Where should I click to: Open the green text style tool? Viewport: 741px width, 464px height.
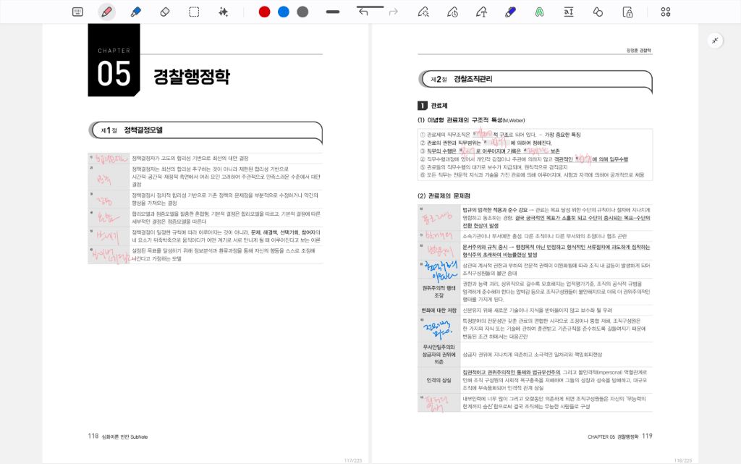tap(539, 12)
